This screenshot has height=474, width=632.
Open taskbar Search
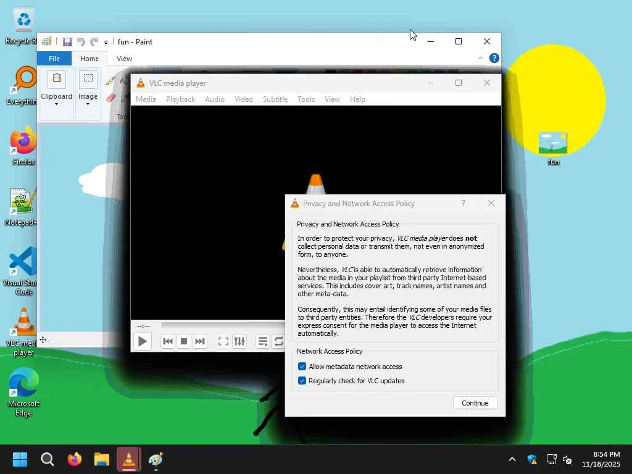(x=47, y=459)
